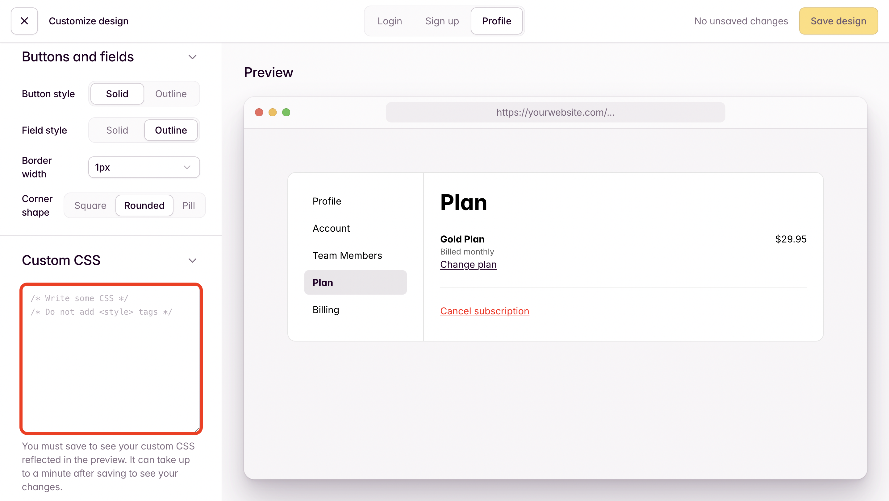Open Billing in the preview sidebar
This screenshot has height=501, width=889.
pos(325,310)
